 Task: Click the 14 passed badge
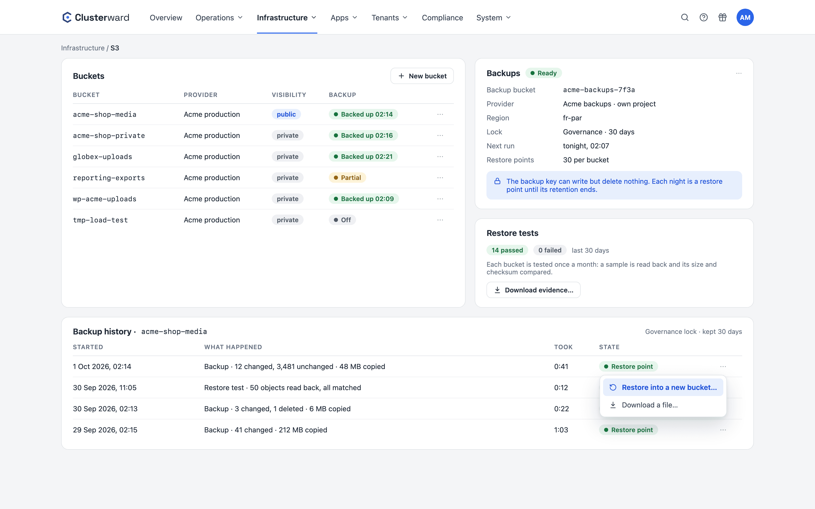coord(507,250)
